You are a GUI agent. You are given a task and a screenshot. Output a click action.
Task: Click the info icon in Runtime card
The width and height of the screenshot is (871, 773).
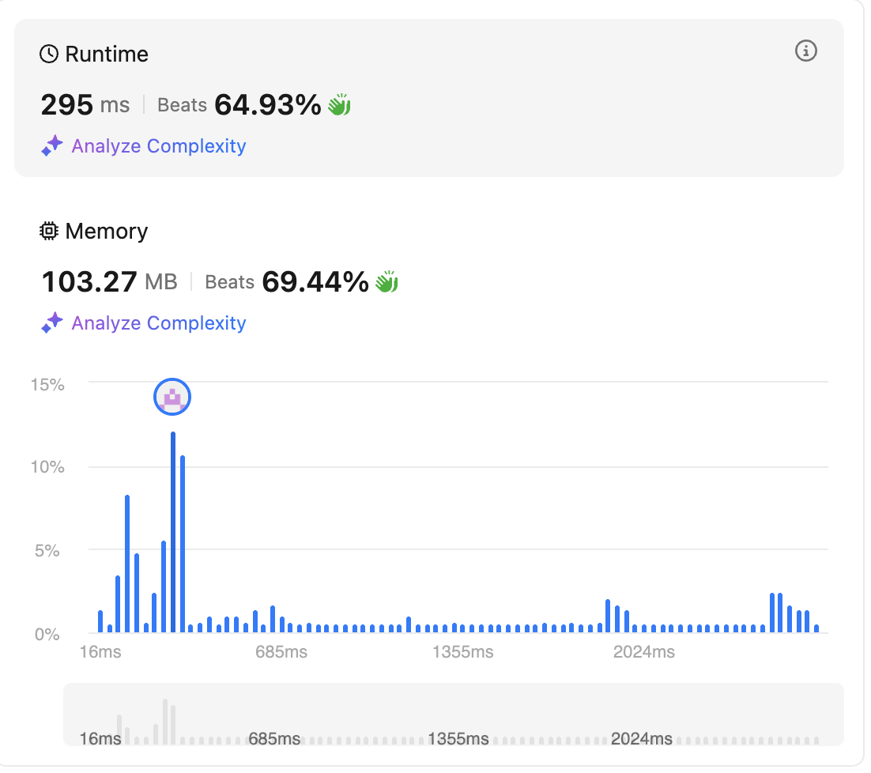[805, 51]
